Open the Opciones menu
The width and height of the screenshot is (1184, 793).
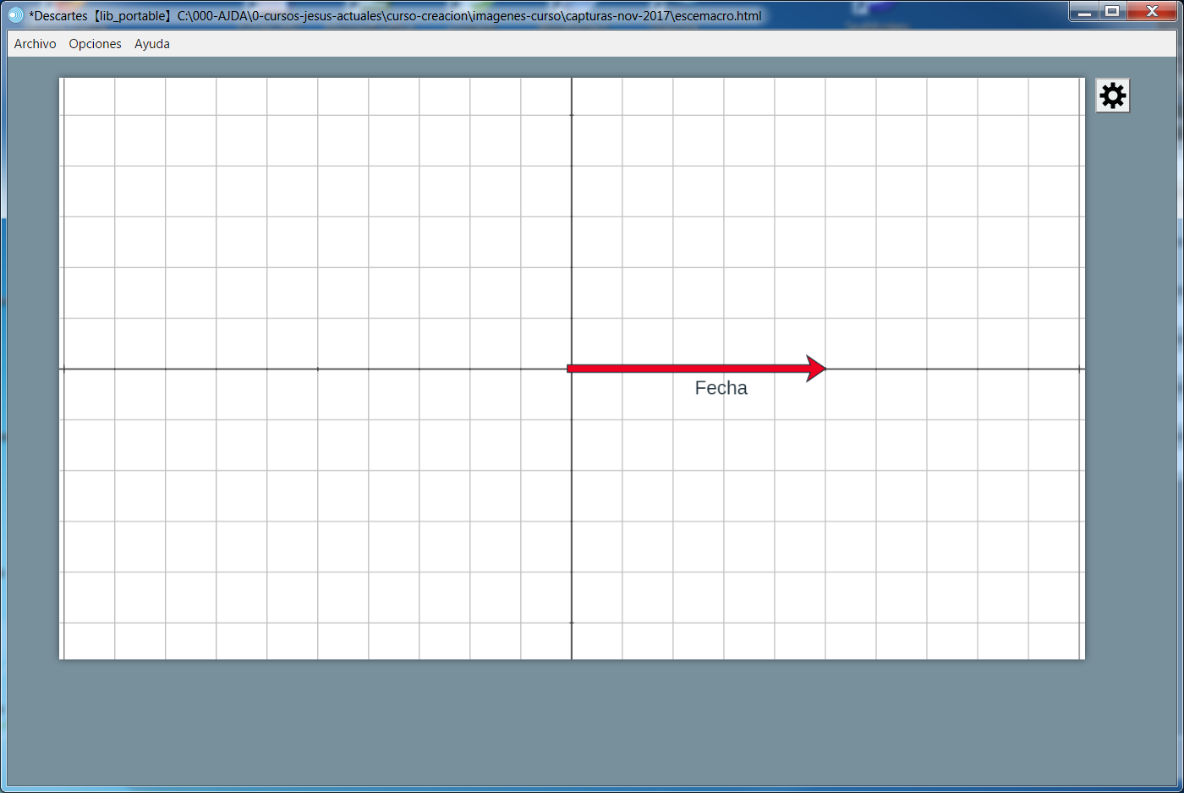pos(95,44)
